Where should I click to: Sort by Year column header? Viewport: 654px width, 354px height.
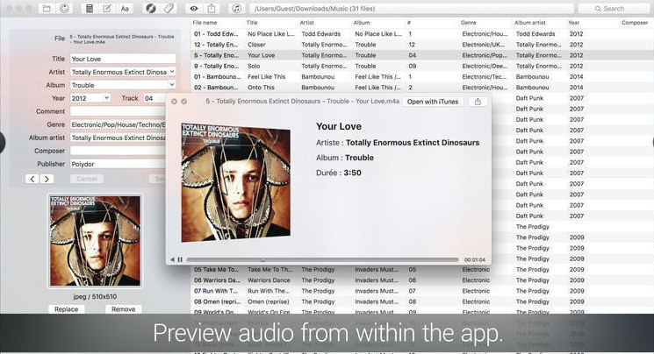573,23
